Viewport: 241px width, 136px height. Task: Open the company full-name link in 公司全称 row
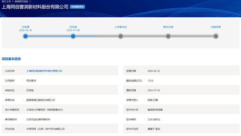[44, 71]
